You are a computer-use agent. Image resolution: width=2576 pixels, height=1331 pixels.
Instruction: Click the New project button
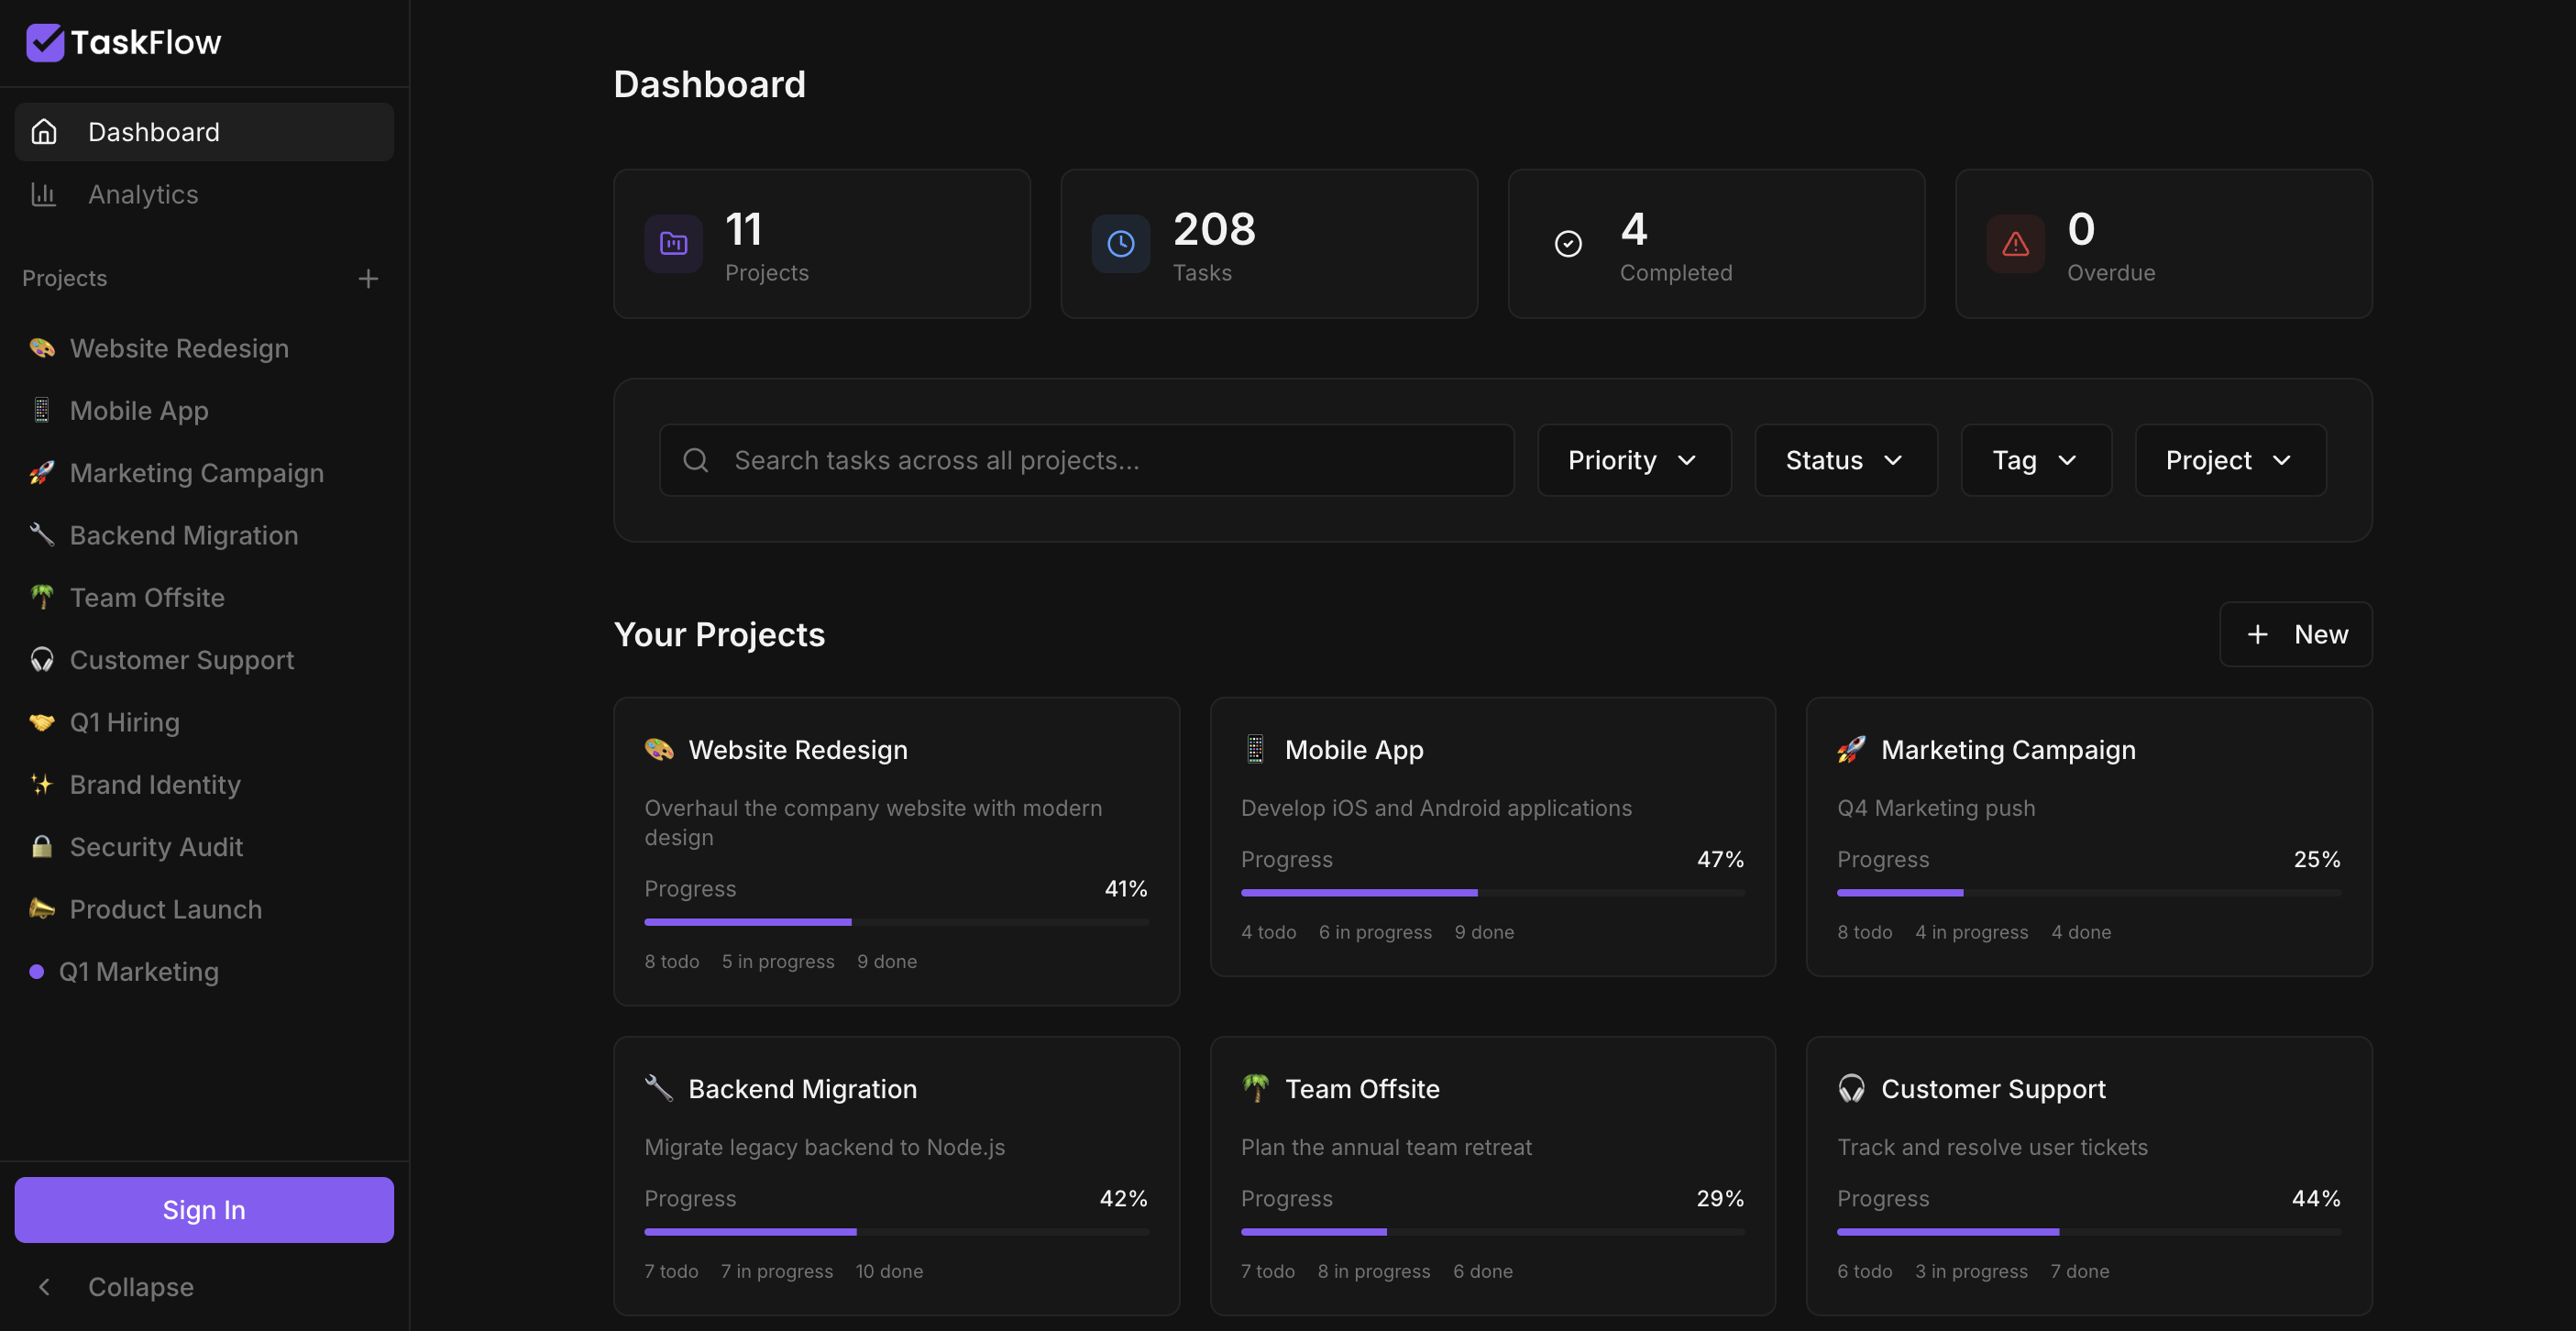click(2295, 634)
